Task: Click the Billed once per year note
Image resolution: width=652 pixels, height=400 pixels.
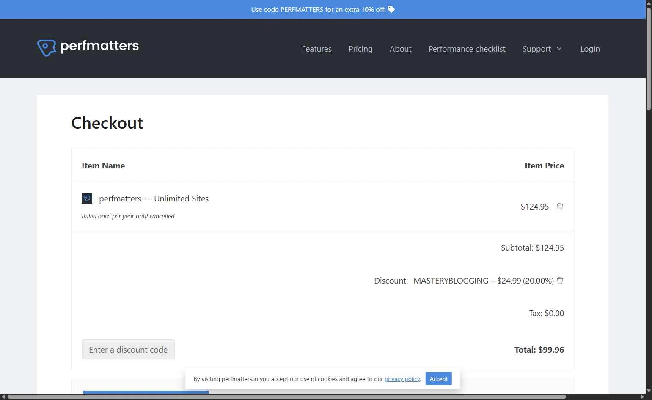Action: click(128, 216)
